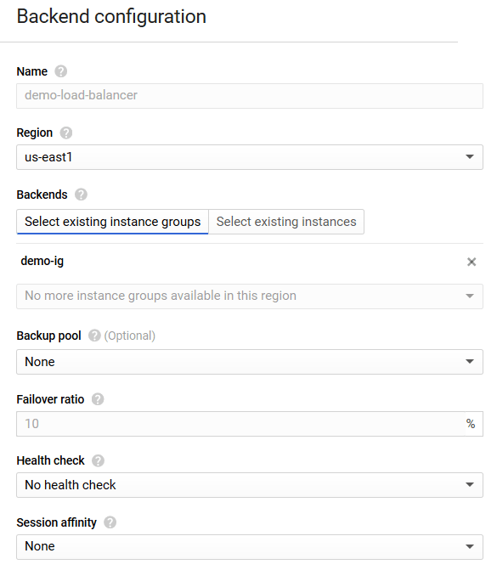Open the Region dropdown showing us-east1
This screenshot has width=497, height=570.
(250, 157)
